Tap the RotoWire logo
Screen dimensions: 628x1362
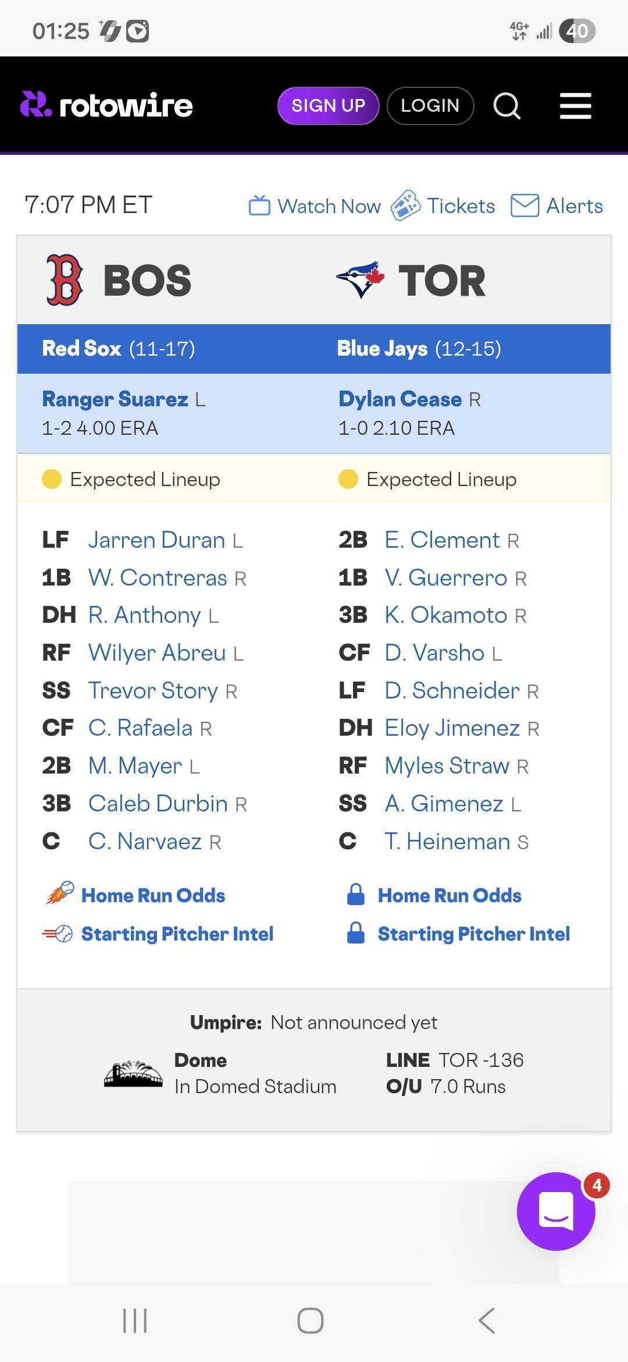pos(106,105)
